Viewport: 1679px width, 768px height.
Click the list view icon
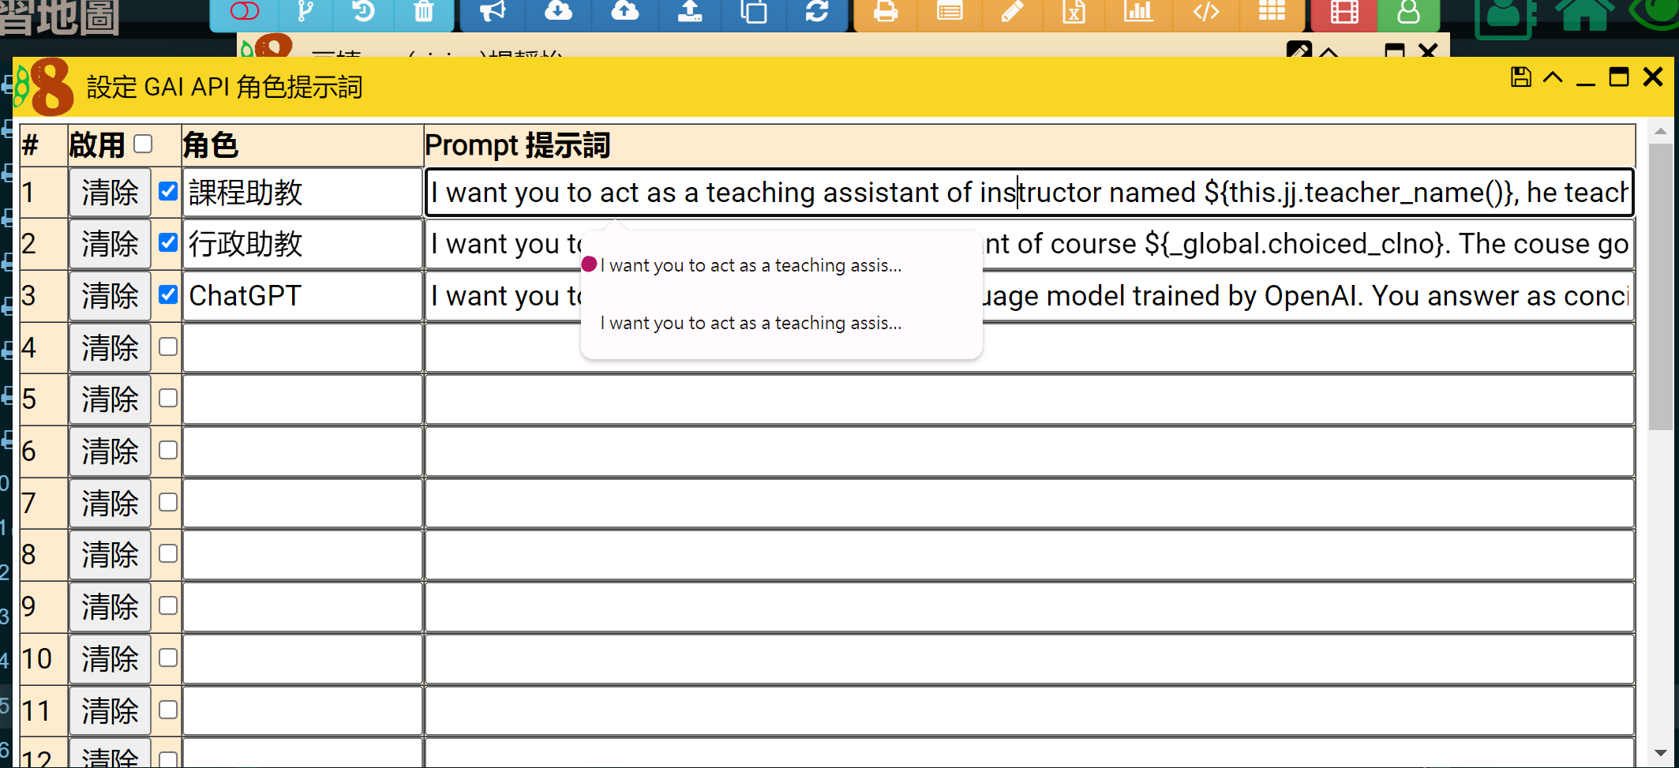pyautogui.click(x=950, y=11)
